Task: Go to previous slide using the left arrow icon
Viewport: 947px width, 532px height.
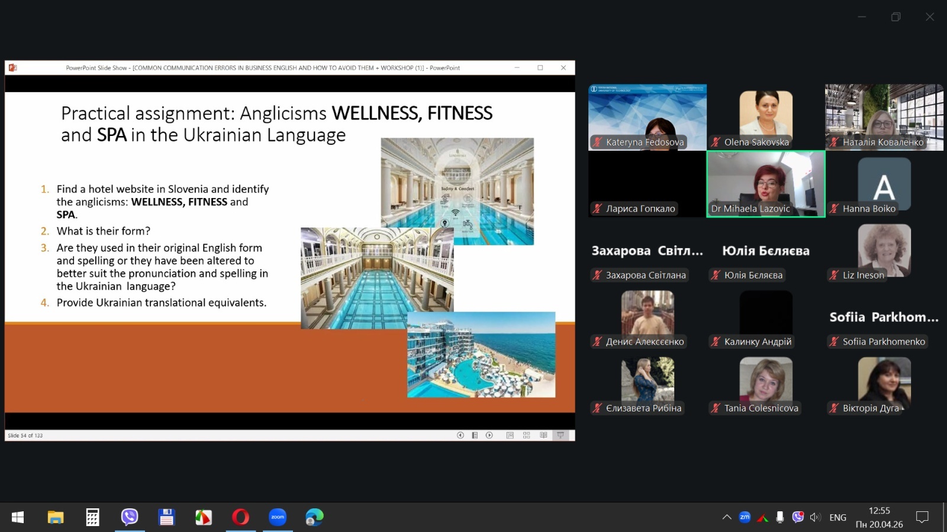Action: 460,435
